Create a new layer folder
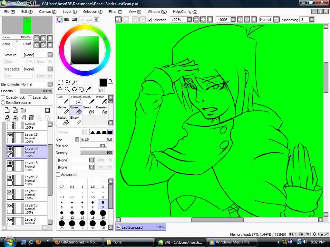 point(23,110)
